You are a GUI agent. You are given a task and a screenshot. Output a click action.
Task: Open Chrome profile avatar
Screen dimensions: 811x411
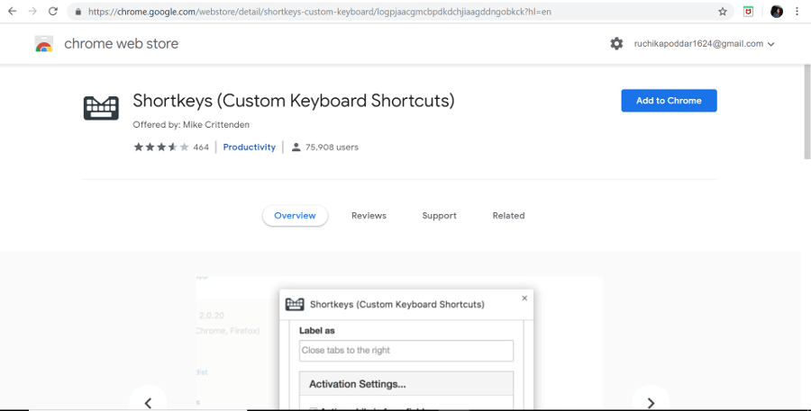776,12
